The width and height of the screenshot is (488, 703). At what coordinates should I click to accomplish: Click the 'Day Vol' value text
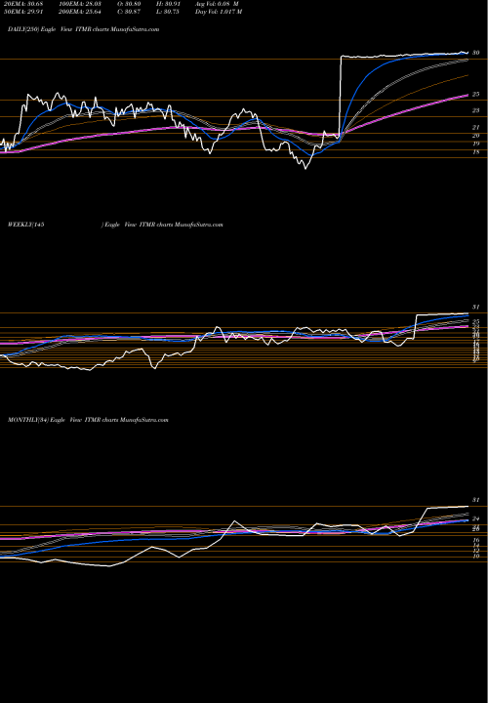[219, 12]
